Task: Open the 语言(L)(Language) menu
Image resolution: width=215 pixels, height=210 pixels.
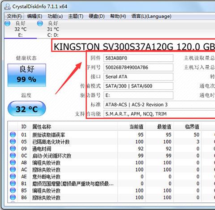Action: pos(151,16)
